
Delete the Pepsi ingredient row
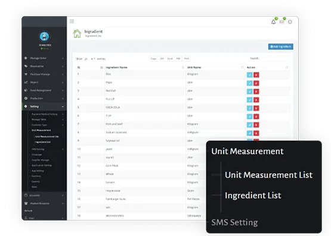pos(256,83)
